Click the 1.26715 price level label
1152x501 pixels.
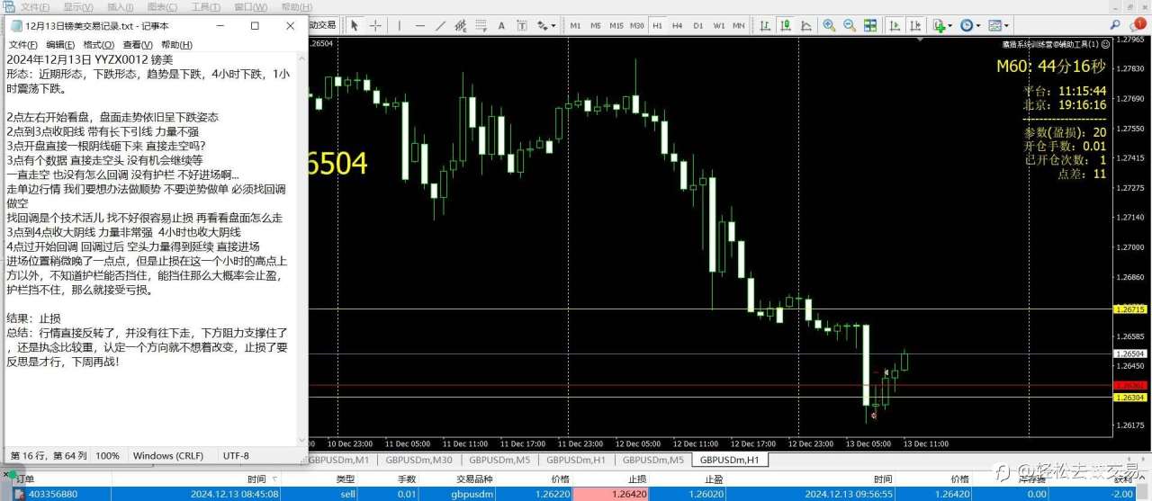1129,309
